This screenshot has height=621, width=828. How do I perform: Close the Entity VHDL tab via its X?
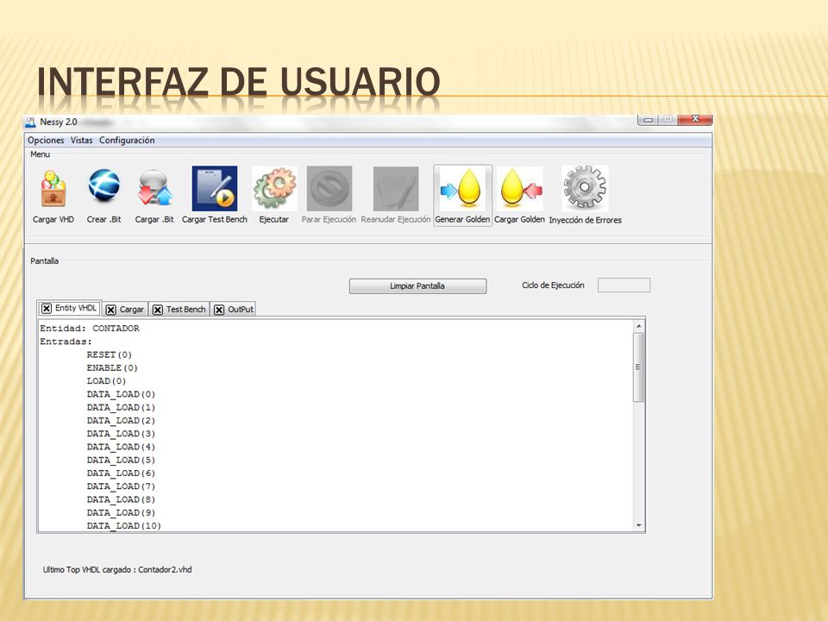[x=47, y=309]
